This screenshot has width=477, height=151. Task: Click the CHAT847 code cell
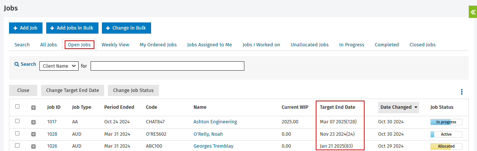(x=155, y=122)
